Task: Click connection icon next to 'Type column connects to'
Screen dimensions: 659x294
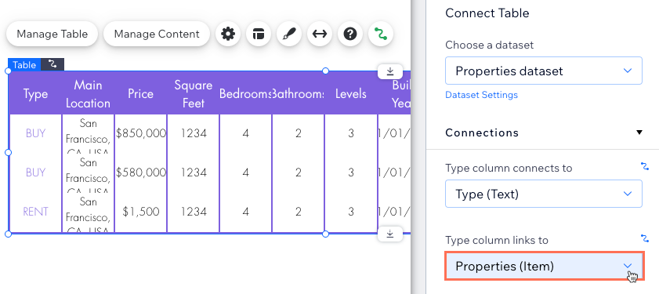Action: [645, 166]
